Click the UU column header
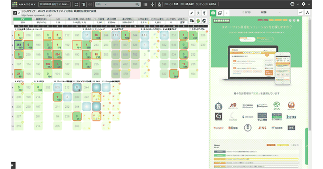This screenshot has width=323, height=169. (x=58, y=19)
